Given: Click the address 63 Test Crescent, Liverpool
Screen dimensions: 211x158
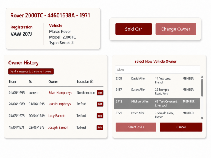Looking at the screenshot, I should click(x=166, y=103).
